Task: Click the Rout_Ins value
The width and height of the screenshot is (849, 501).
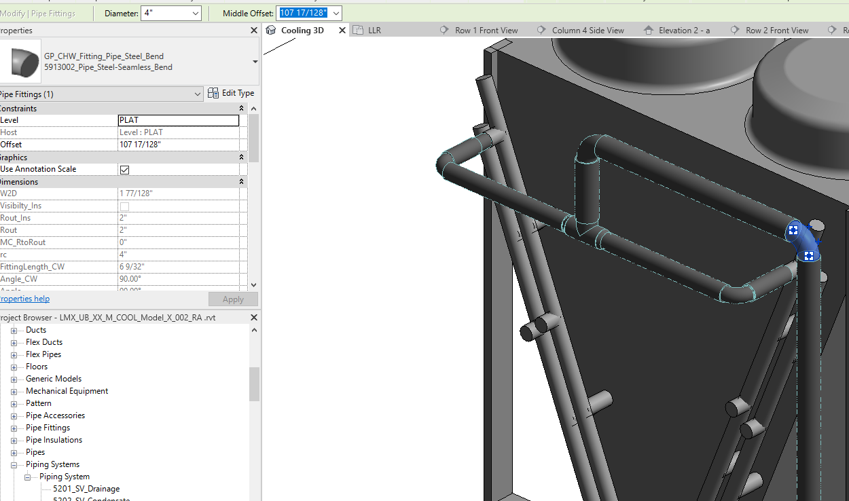Action: tap(179, 218)
